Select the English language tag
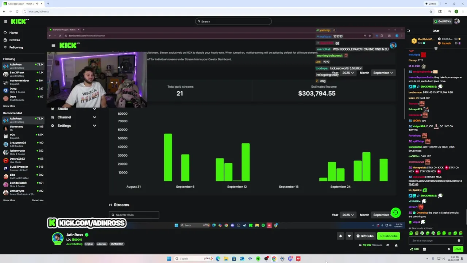 89,244
